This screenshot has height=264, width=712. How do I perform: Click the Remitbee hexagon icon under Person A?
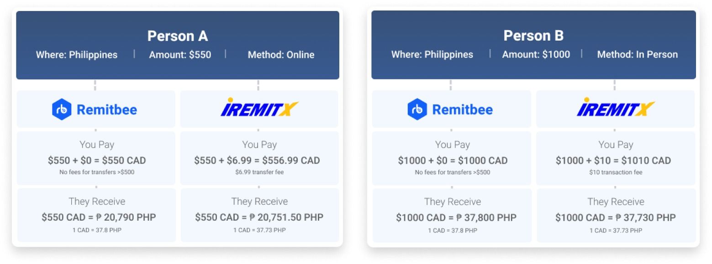pyautogui.click(x=62, y=109)
